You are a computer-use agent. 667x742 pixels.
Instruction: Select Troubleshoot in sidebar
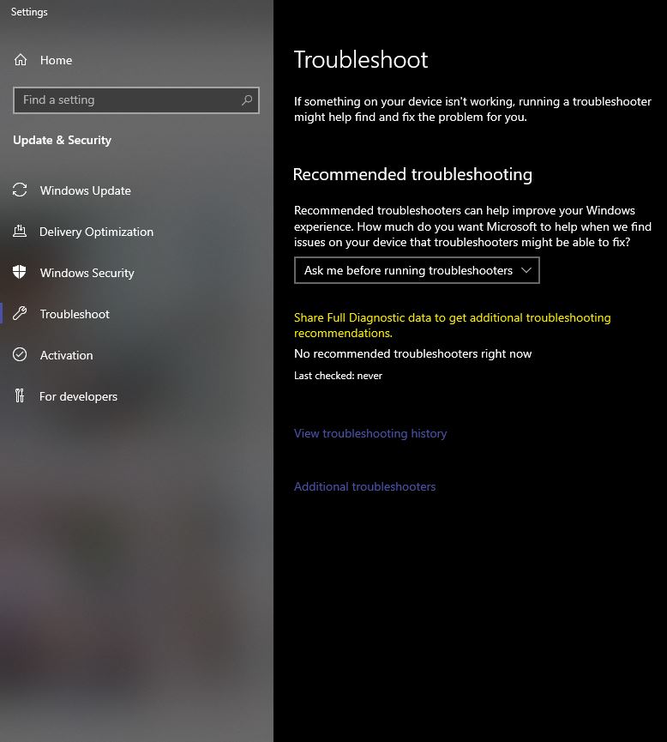75,314
